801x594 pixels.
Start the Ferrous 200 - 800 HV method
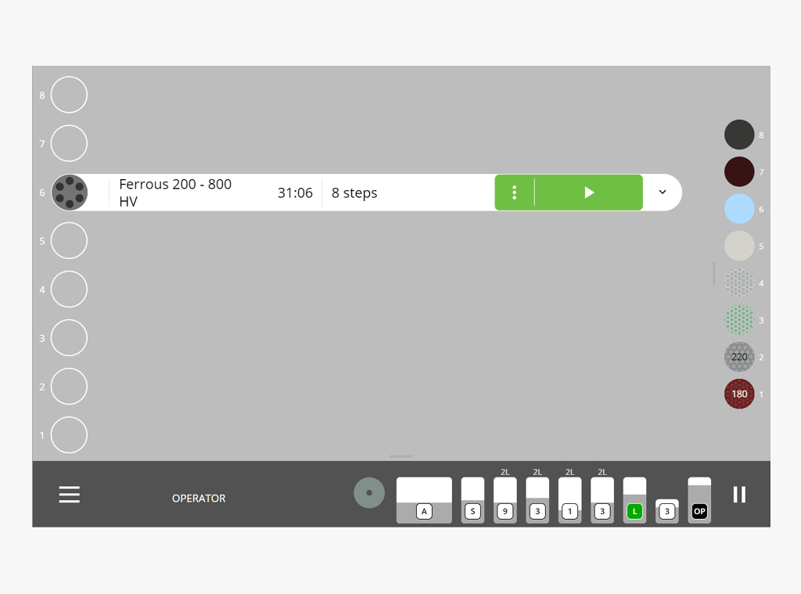point(589,193)
